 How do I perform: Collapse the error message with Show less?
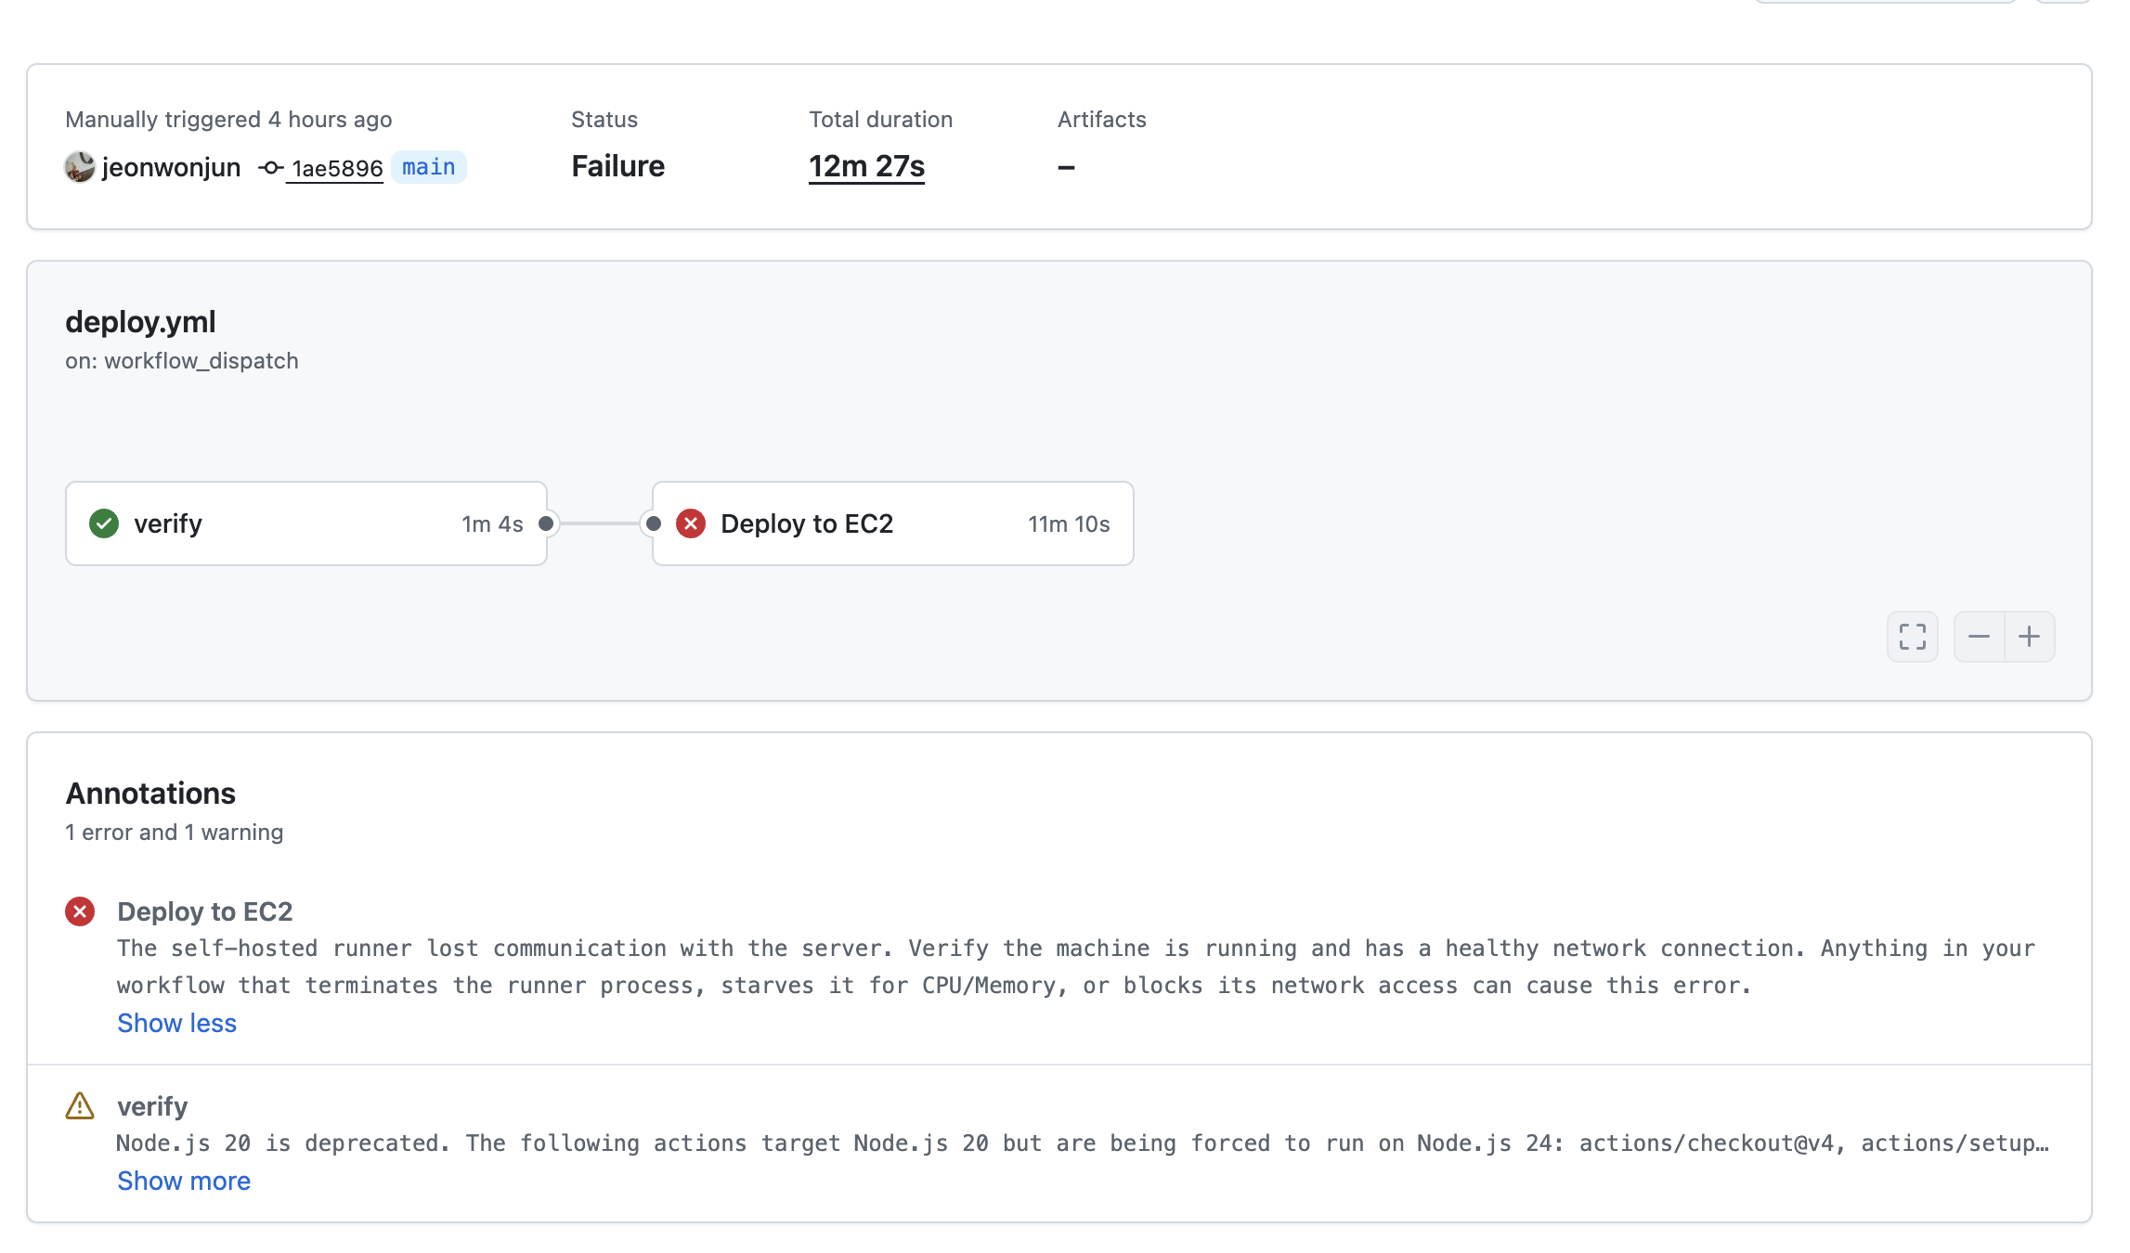click(176, 1023)
